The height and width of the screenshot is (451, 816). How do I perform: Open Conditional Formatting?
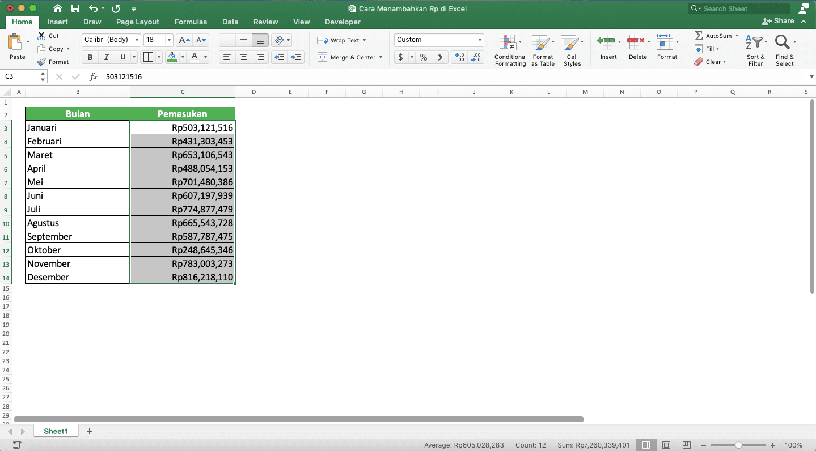pyautogui.click(x=510, y=50)
